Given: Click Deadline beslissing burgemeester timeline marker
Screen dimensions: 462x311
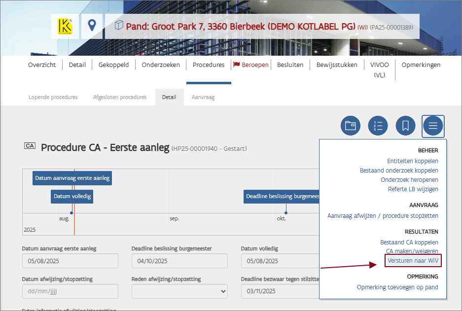Looking at the screenshot, I should click(282, 197).
